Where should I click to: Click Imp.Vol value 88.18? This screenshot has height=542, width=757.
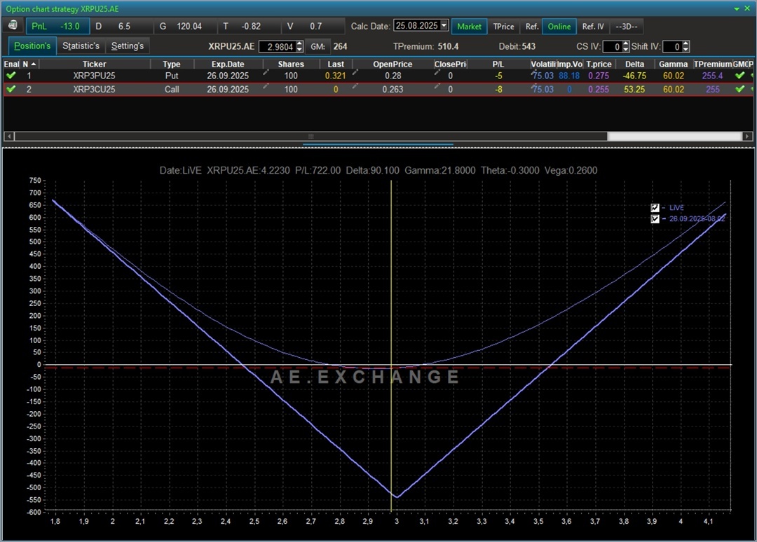coord(569,76)
